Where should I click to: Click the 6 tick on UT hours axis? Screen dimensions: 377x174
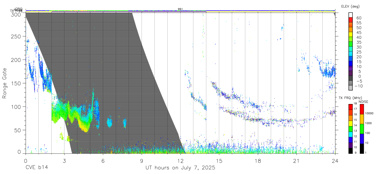point(103,161)
